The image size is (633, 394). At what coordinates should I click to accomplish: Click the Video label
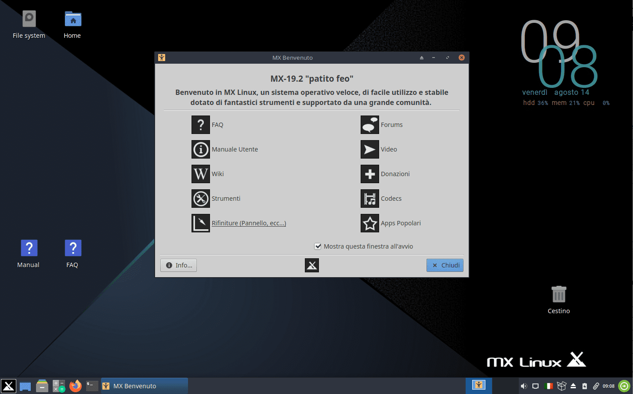coord(389,149)
